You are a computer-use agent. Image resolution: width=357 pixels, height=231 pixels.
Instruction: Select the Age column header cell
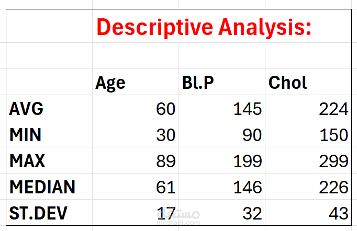coord(110,83)
